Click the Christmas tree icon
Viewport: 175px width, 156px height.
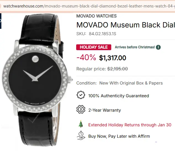tap(81, 125)
